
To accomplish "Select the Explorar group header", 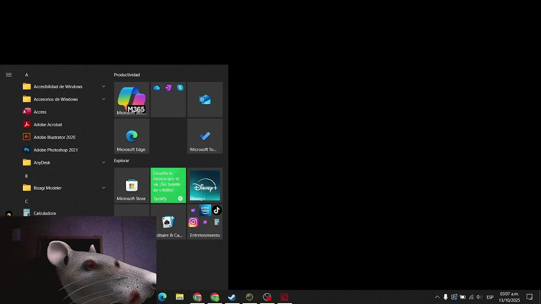I will click(122, 160).
